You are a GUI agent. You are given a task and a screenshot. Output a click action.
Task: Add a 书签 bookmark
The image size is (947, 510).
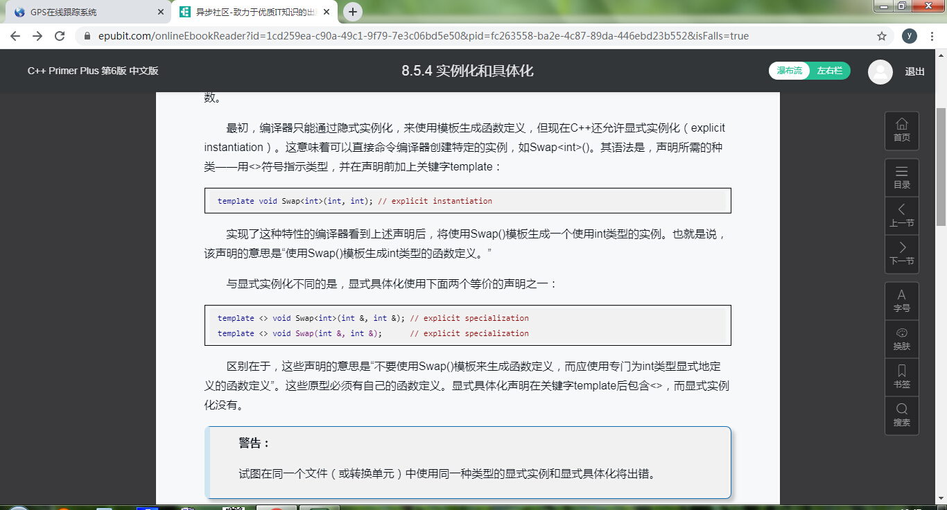pos(901,377)
